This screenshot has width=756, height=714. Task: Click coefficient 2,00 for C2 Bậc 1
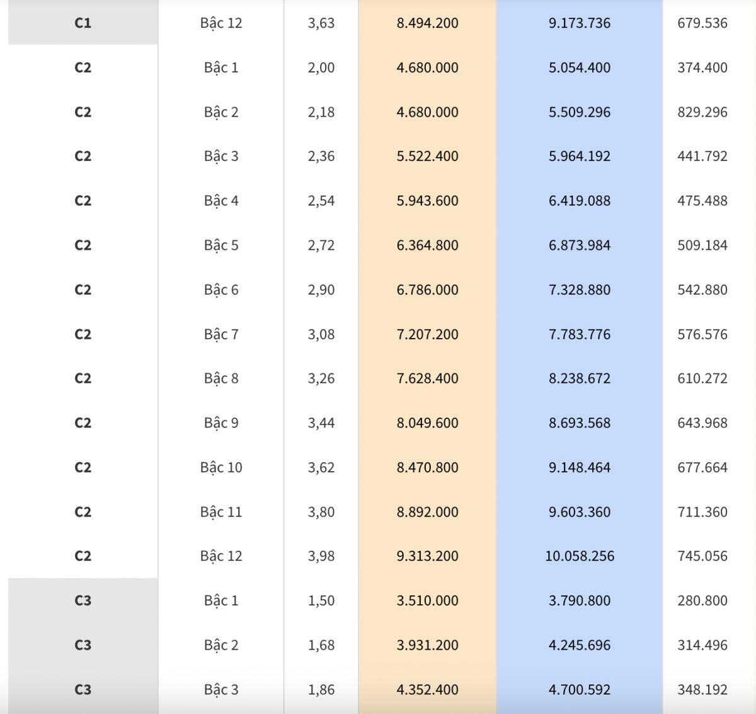click(x=321, y=67)
